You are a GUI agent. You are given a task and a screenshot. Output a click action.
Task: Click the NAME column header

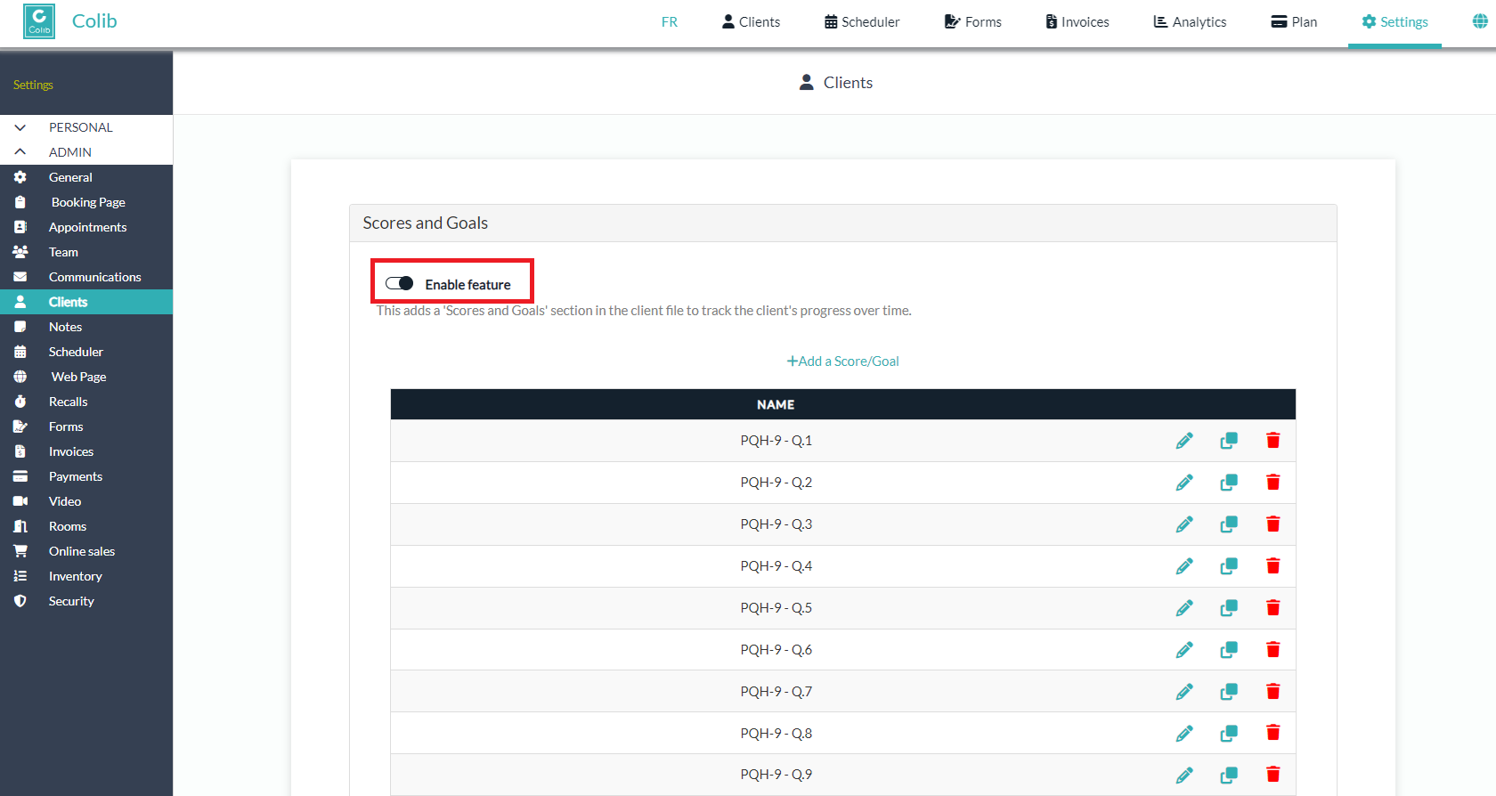tap(776, 404)
